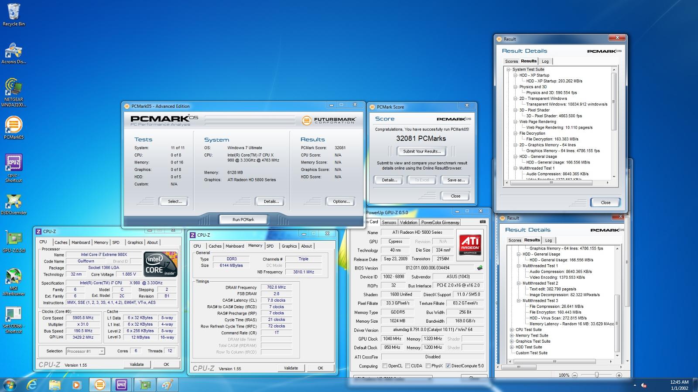Expand HDD Test Suite node
698x392 pixels.
512,347
